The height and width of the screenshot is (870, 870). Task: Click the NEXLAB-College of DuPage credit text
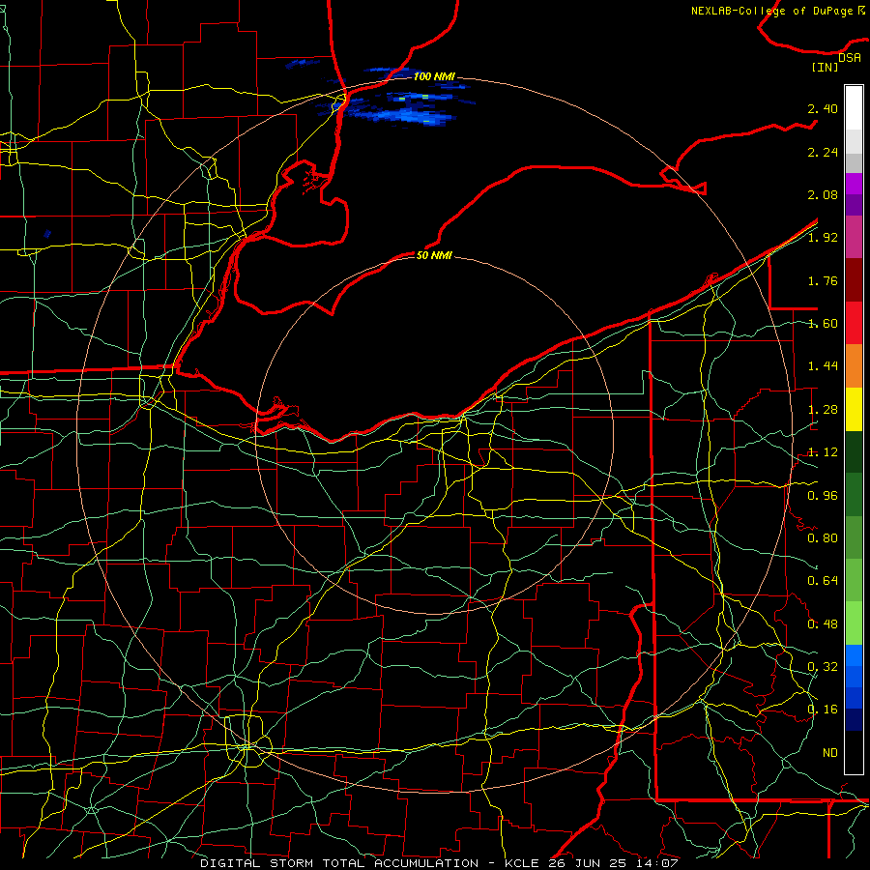[x=778, y=11]
